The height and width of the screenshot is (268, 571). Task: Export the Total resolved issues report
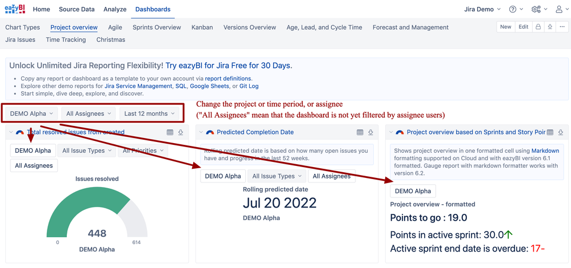pos(181,132)
